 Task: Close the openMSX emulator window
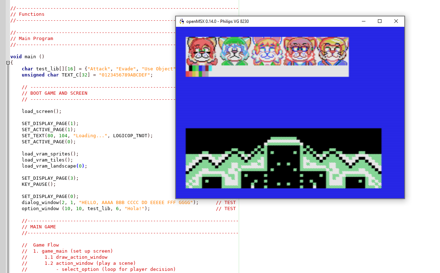coord(396,21)
